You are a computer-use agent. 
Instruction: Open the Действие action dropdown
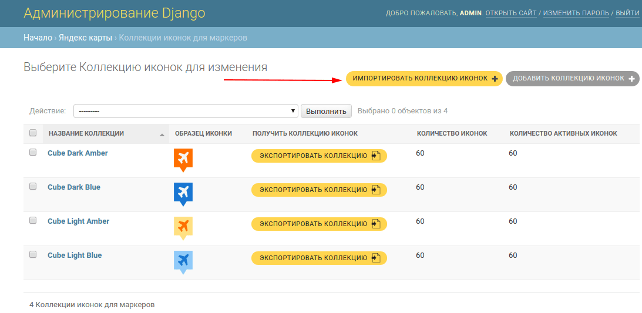pyautogui.click(x=186, y=111)
